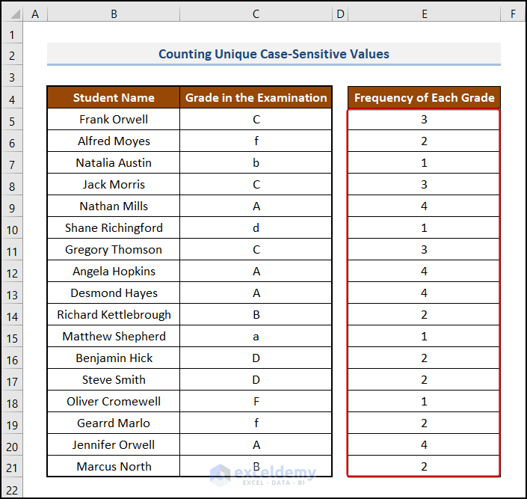Screen dimensions: 527x499
Task: Click frequency value 2 in row 21
Action: 424,466
